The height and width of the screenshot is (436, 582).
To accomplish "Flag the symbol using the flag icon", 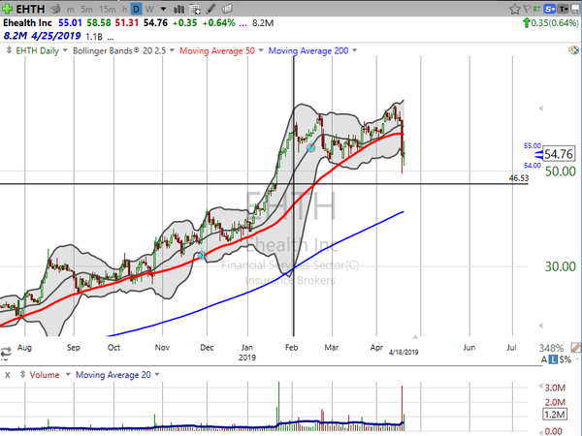I will (x=527, y=9).
